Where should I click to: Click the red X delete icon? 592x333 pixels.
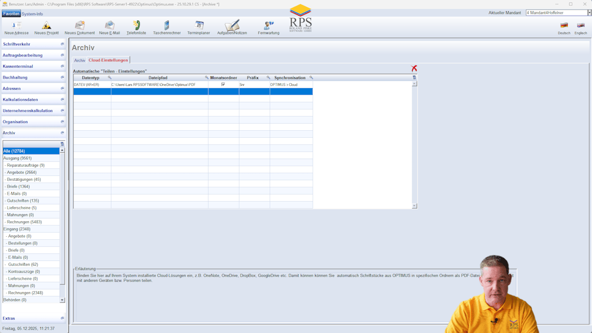(413, 68)
